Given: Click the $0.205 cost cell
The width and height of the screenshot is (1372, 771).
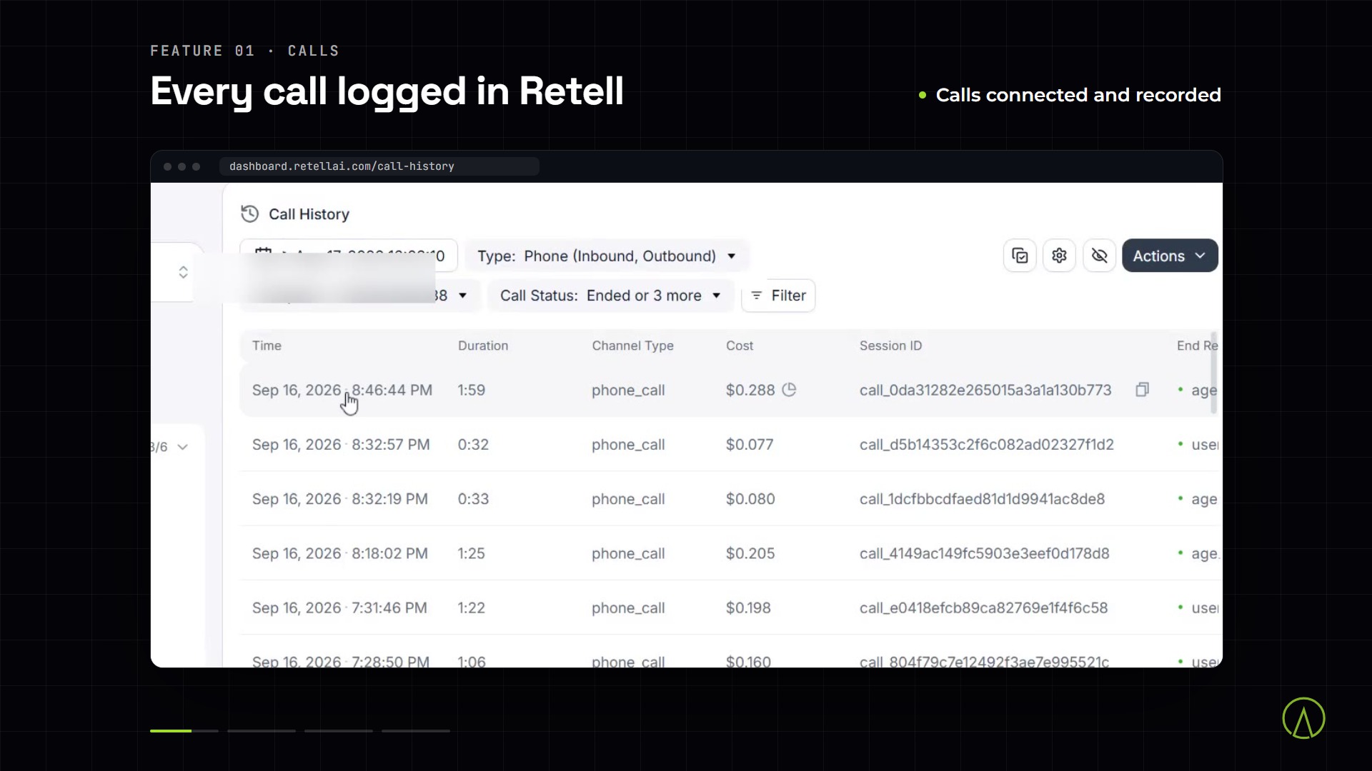Looking at the screenshot, I should (750, 553).
